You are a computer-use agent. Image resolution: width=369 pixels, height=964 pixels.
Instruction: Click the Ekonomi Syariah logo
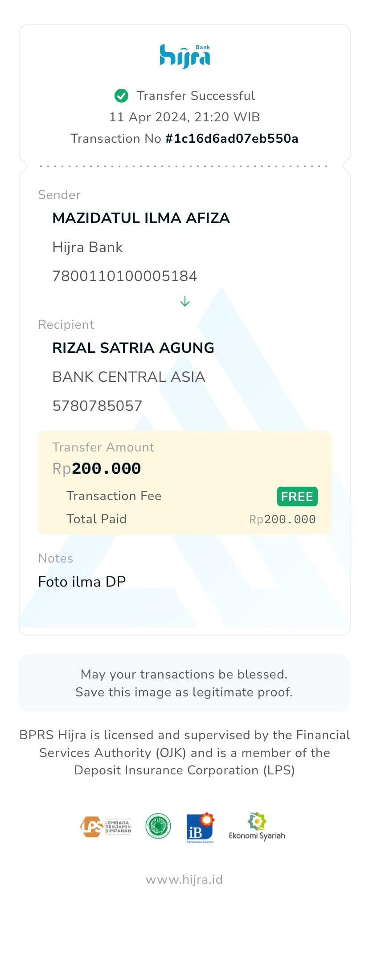coord(257,827)
